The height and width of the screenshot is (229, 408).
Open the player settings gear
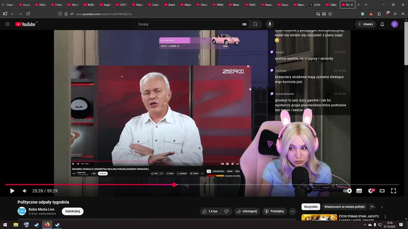(371, 191)
